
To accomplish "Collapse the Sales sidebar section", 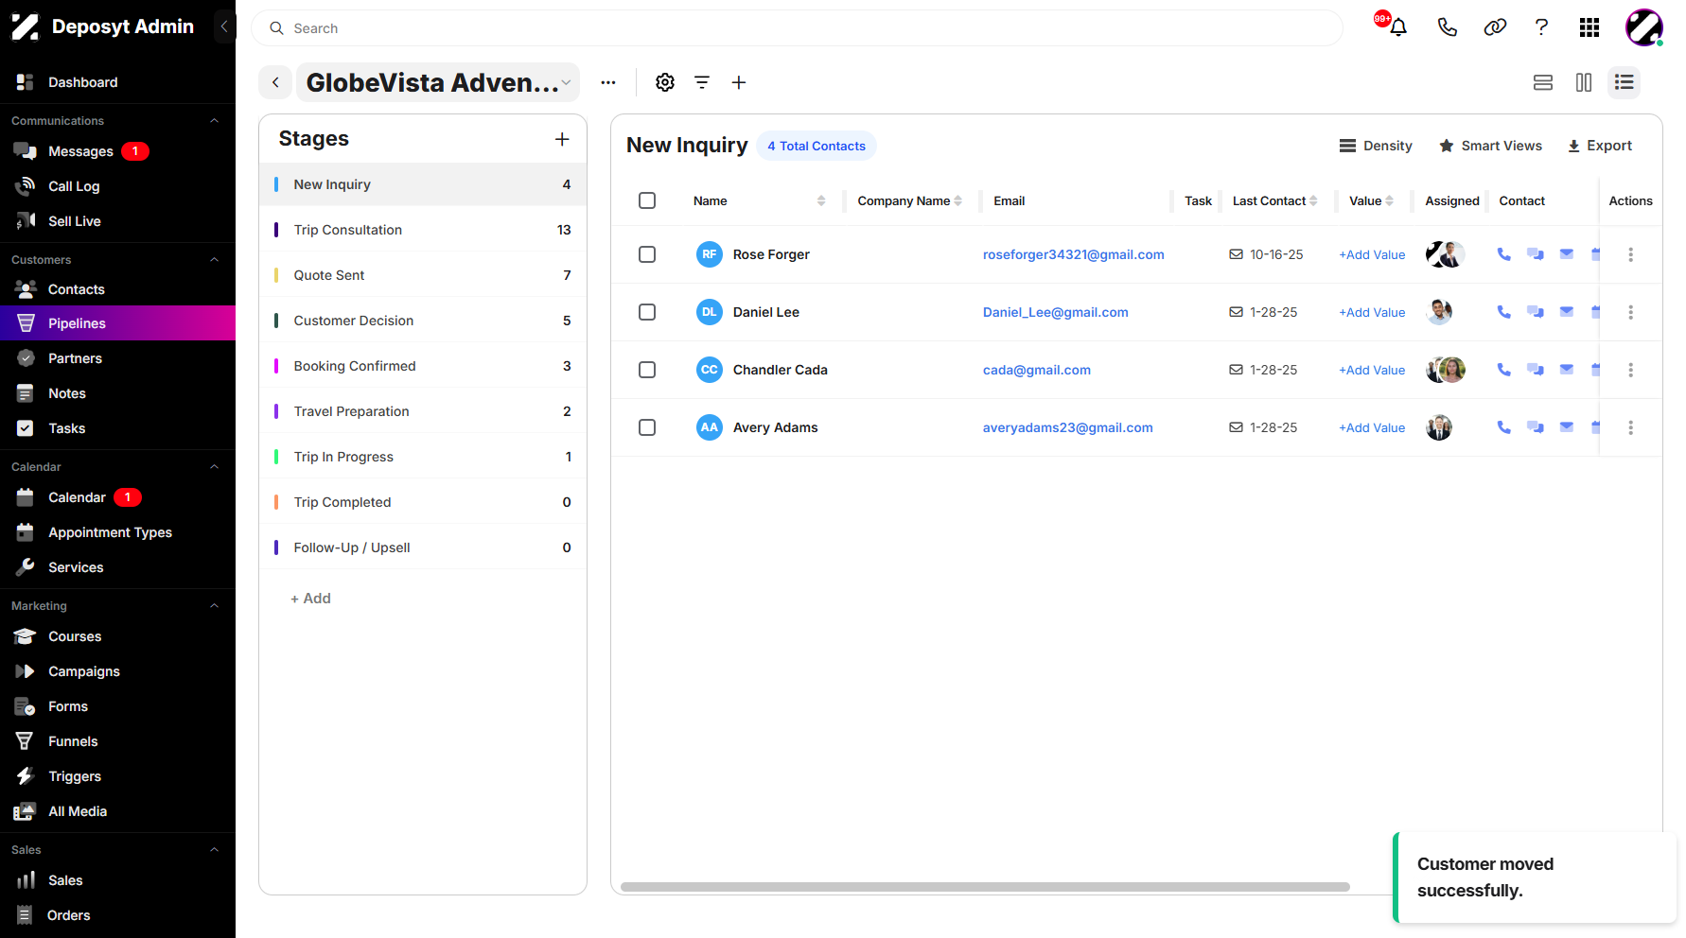I will [214, 850].
